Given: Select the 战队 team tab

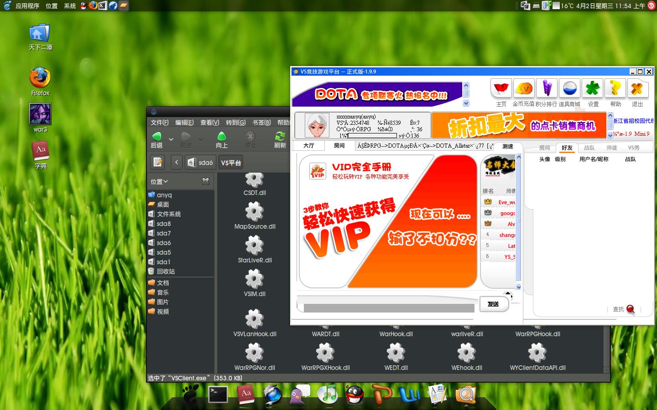Looking at the screenshot, I should (589, 148).
